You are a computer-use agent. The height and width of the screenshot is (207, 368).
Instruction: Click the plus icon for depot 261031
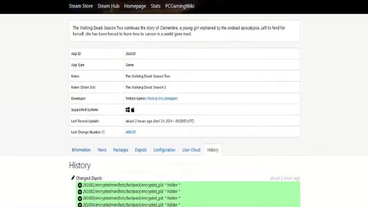[80, 185]
